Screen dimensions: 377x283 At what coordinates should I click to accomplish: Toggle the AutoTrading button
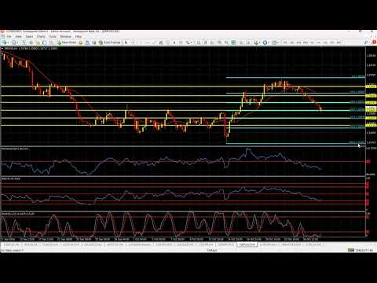point(109,42)
